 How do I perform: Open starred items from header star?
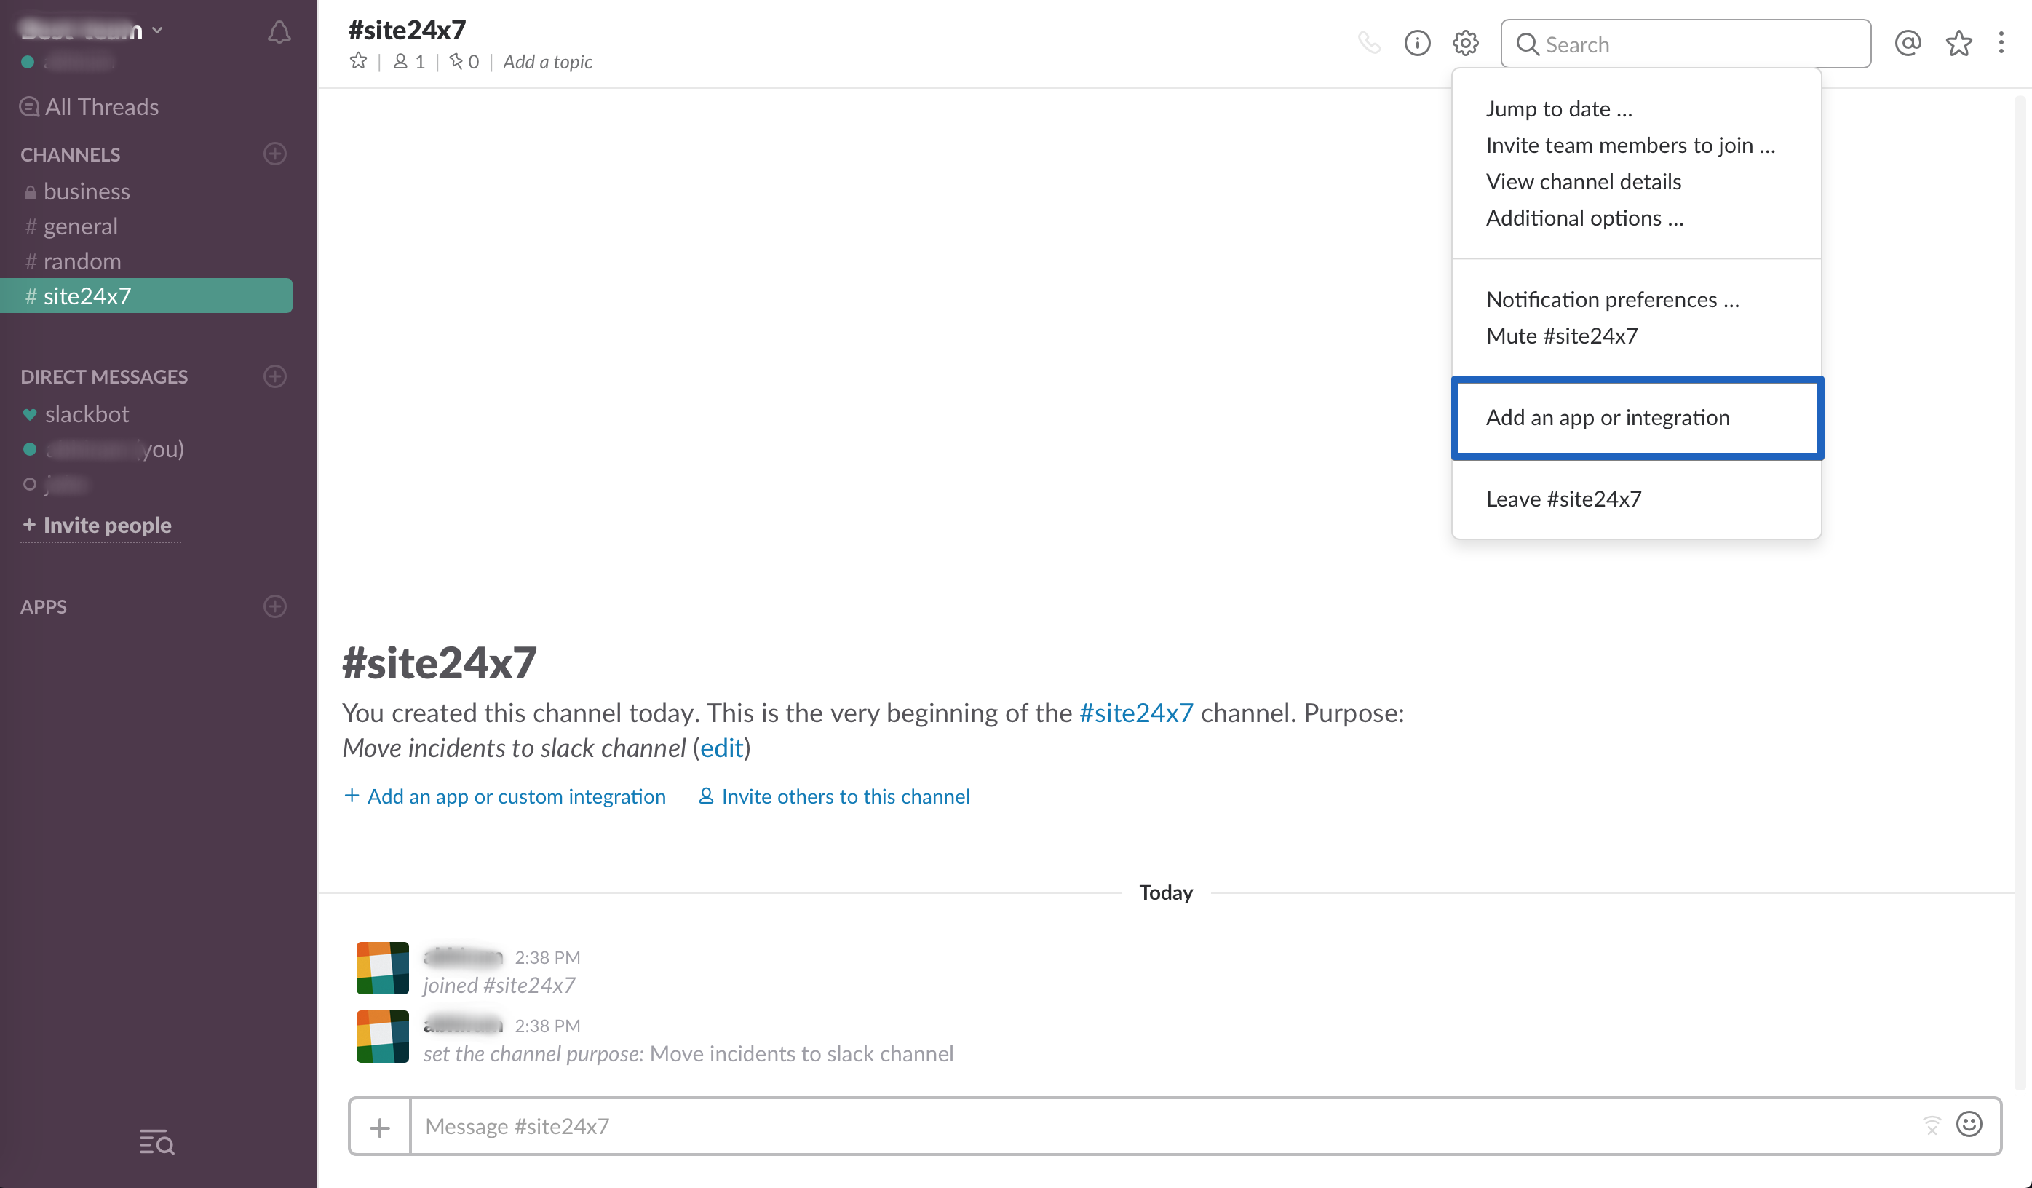pos(1958,43)
